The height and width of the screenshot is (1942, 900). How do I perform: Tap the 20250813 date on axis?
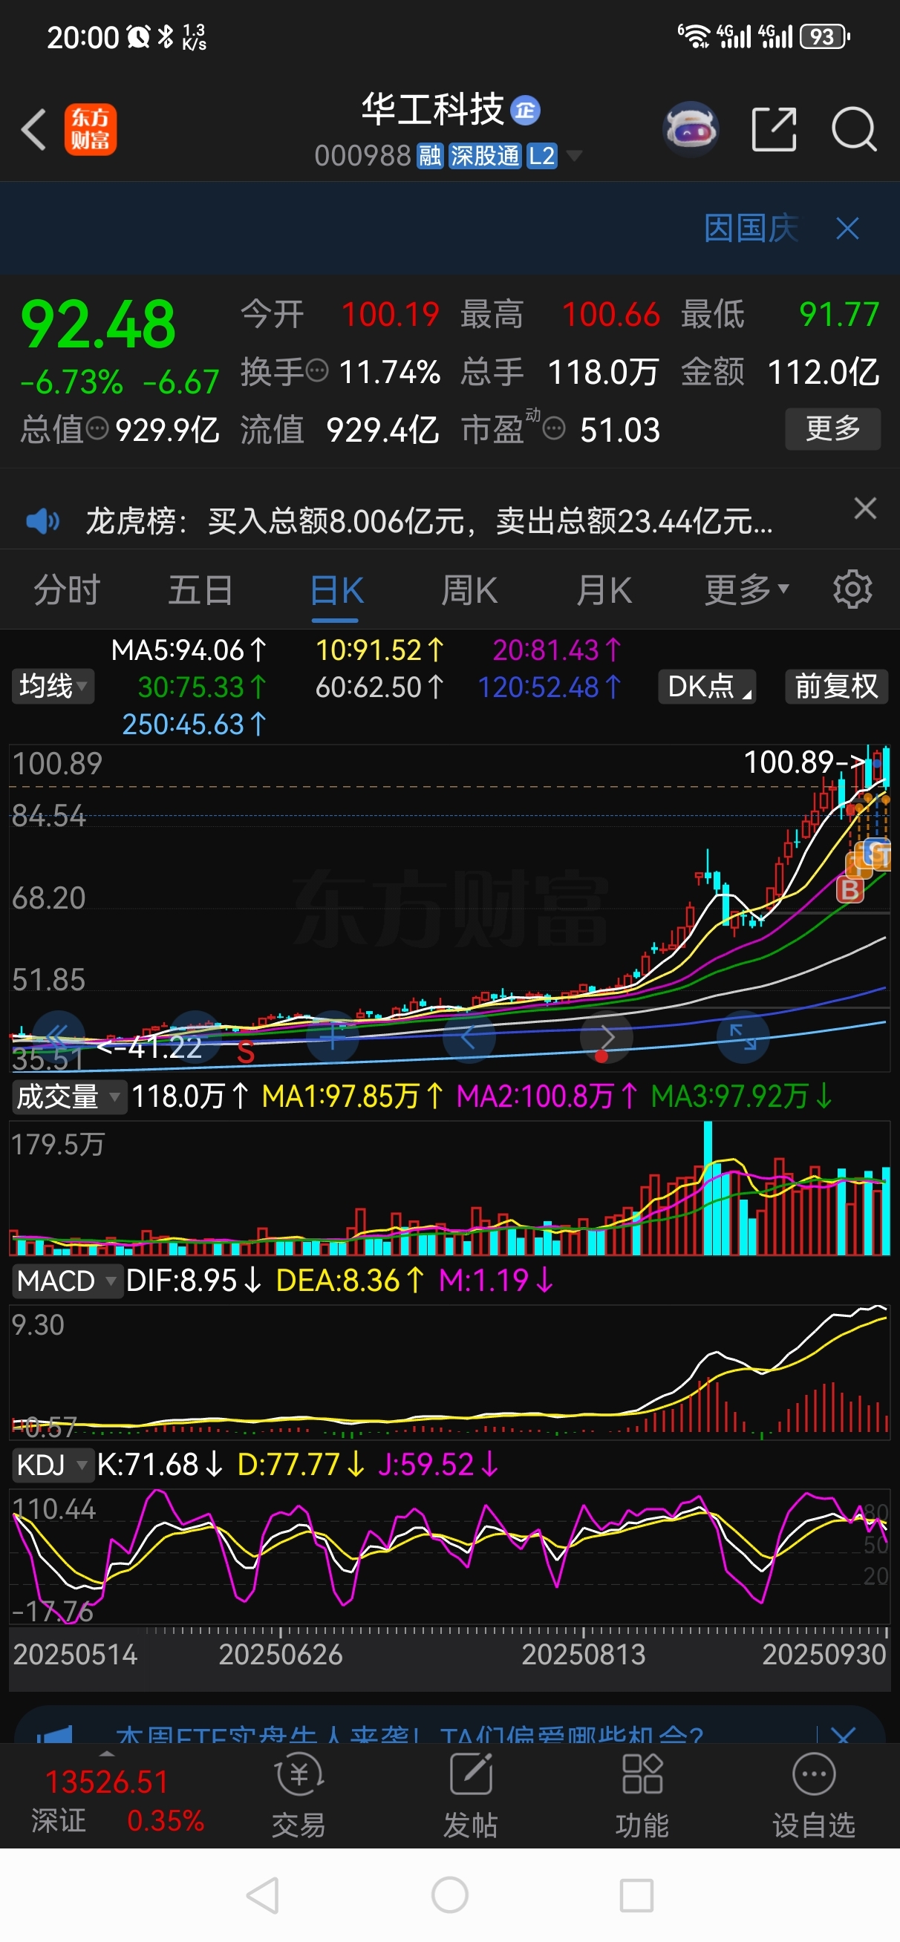(583, 1655)
